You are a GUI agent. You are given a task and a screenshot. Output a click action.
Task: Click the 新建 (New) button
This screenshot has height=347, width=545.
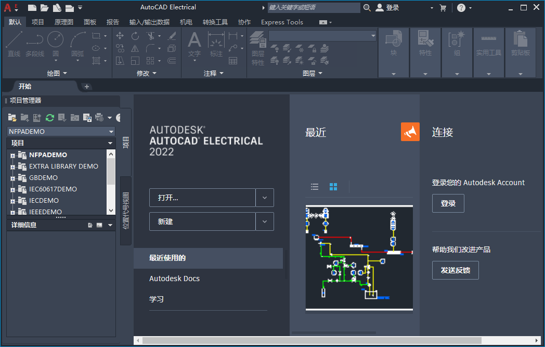click(202, 221)
